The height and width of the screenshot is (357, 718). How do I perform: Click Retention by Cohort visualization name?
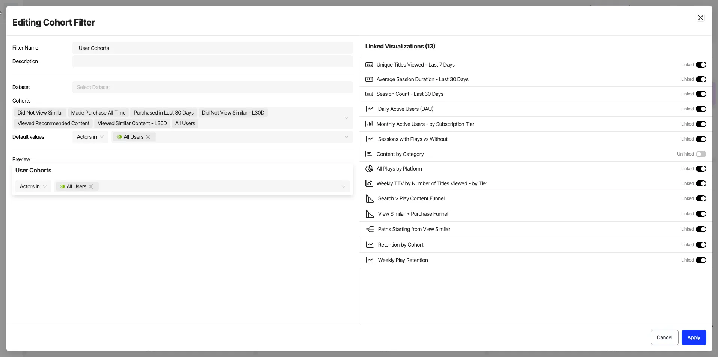click(401, 245)
